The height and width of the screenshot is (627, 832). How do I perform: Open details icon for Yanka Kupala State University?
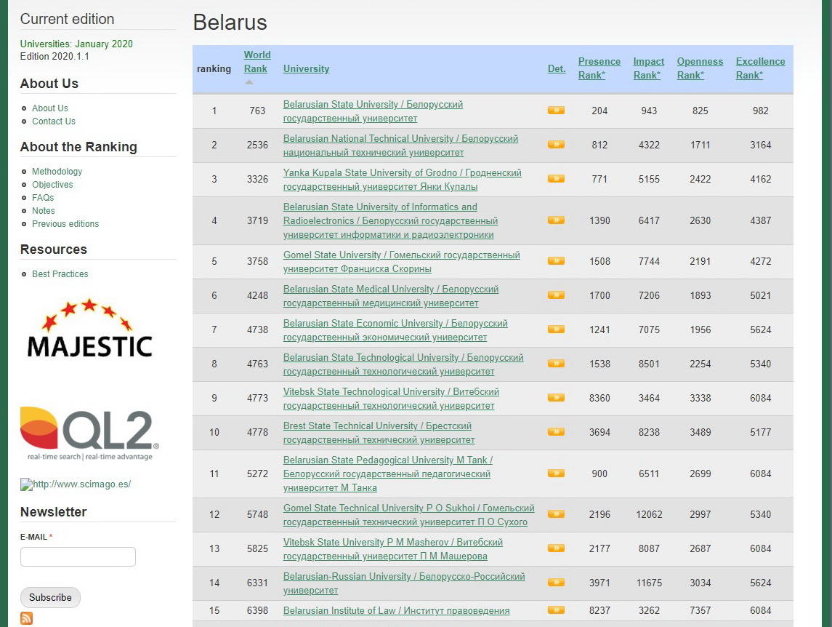[x=556, y=178]
